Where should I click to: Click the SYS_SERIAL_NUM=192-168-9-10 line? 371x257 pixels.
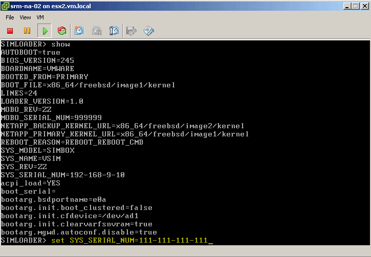63,175
